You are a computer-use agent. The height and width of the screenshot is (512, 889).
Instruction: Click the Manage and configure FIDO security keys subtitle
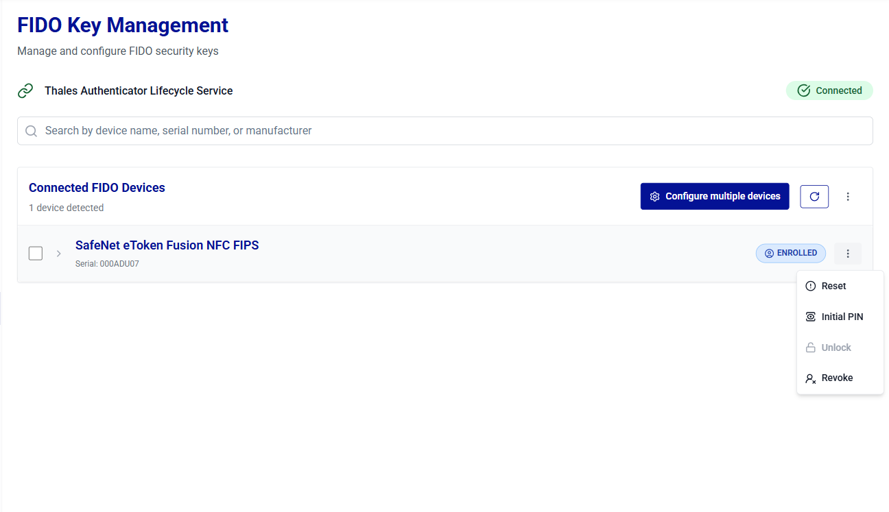pyautogui.click(x=118, y=51)
